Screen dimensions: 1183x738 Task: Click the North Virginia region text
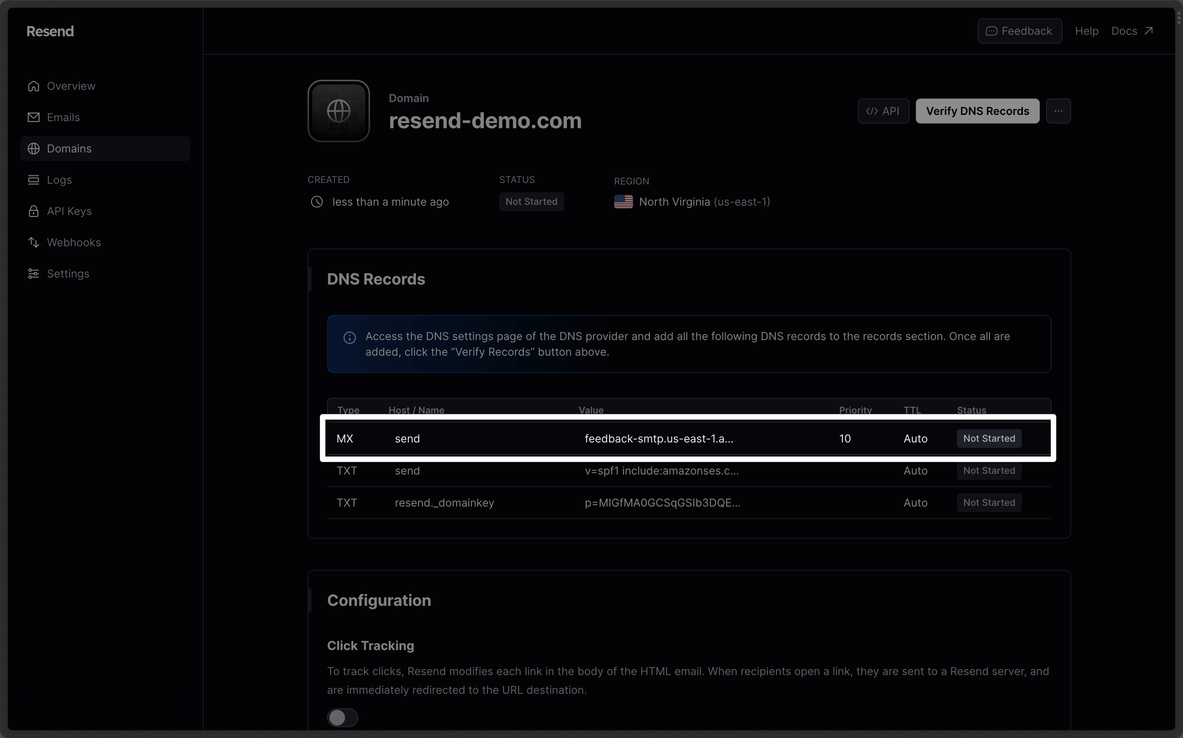(x=704, y=202)
